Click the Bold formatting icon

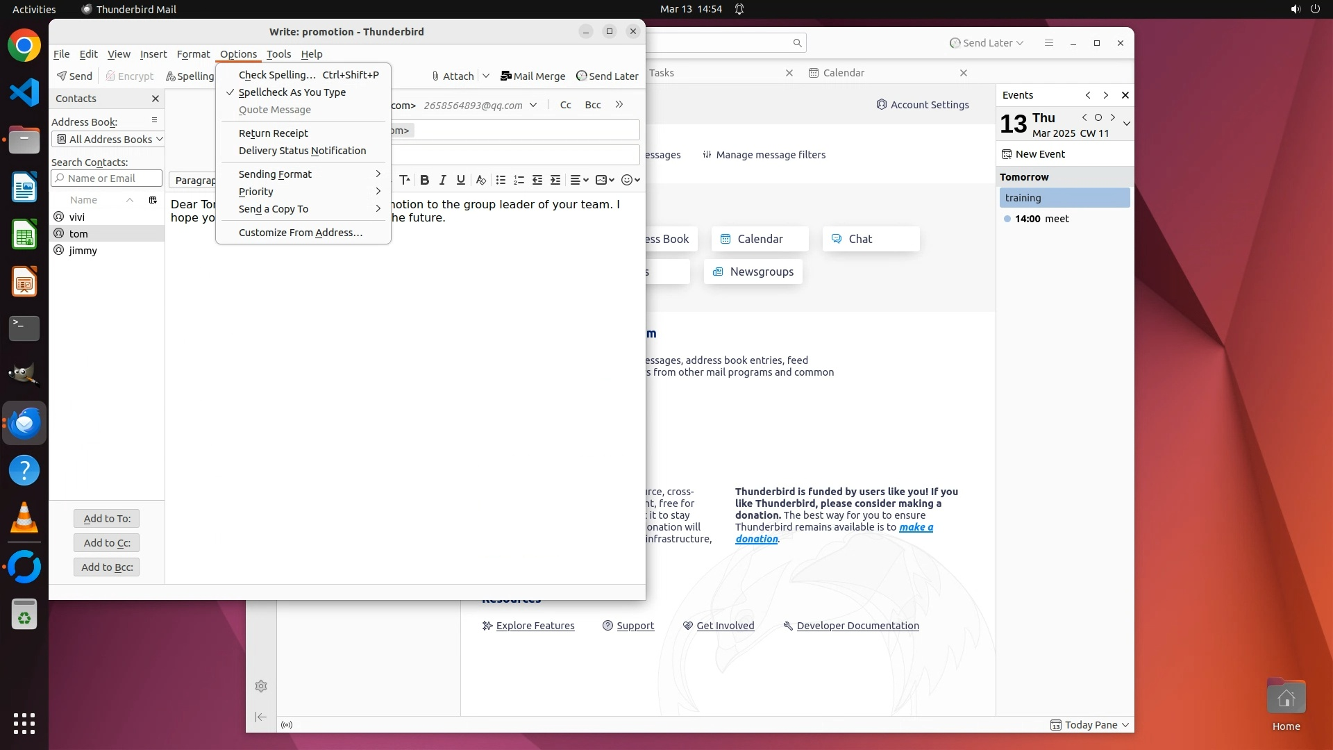click(424, 180)
